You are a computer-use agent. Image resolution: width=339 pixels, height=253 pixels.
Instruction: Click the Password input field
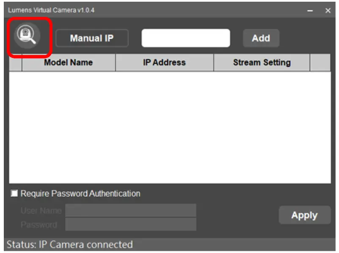(130, 224)
